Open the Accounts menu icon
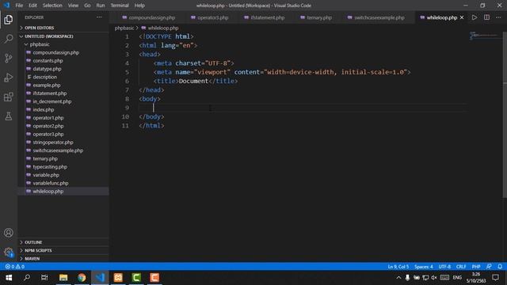This screenshot has height=285, width=507. [9, 233]
